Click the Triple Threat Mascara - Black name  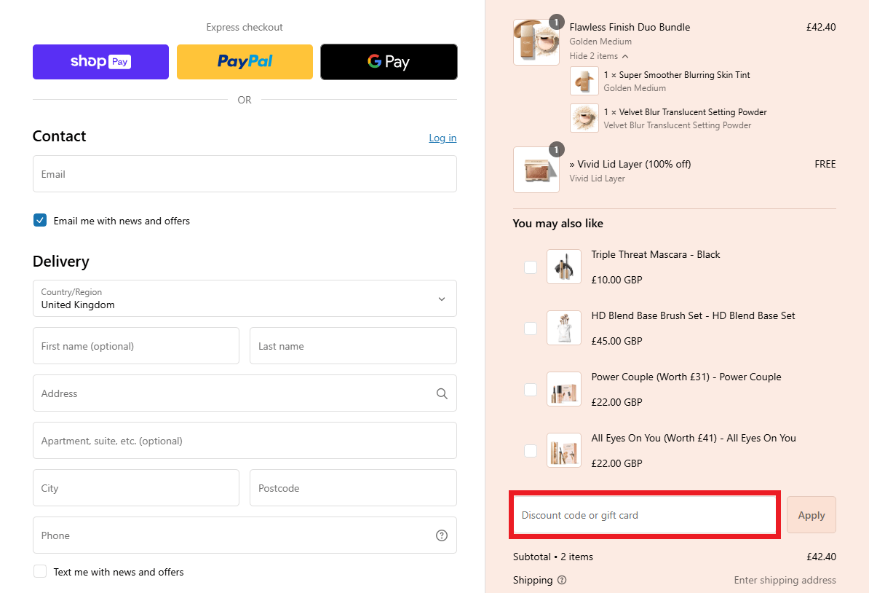[656, 255]
